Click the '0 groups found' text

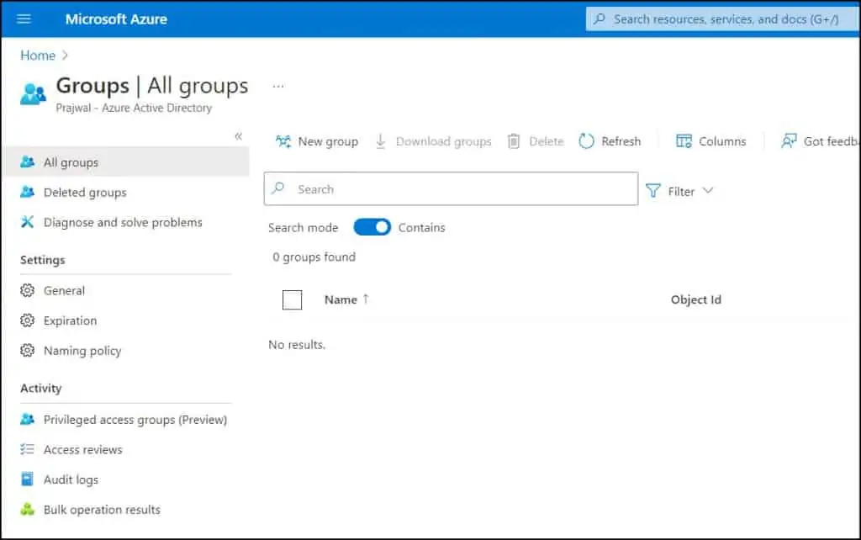(314, 257)
